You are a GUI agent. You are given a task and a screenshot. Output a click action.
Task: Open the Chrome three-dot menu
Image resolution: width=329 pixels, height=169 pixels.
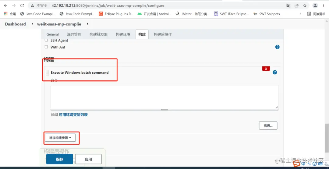[323, 6]
